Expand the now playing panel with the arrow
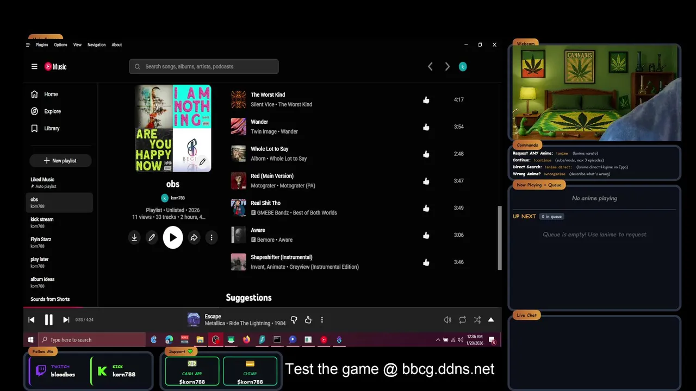 point(491,320)
